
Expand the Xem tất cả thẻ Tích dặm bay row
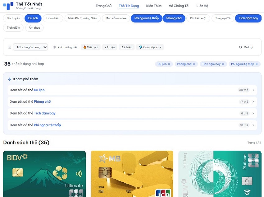[x=132, y=113]
